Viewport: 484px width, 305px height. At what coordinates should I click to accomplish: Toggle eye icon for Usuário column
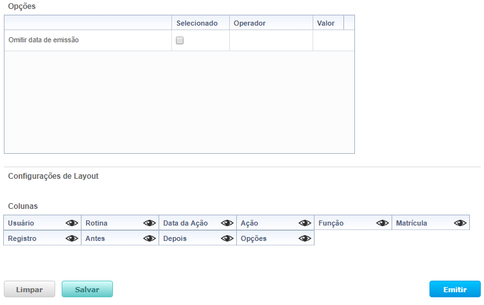[x=72, y=223]
